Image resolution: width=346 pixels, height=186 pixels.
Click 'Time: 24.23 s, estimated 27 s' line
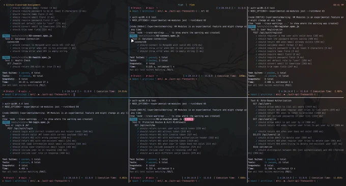point(25,82)
